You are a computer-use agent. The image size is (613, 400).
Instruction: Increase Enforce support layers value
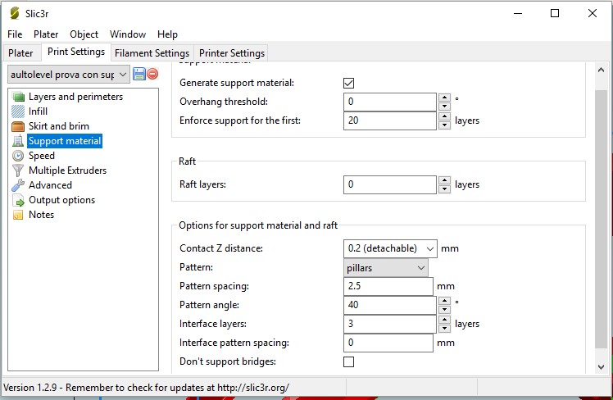click(444, 116)
